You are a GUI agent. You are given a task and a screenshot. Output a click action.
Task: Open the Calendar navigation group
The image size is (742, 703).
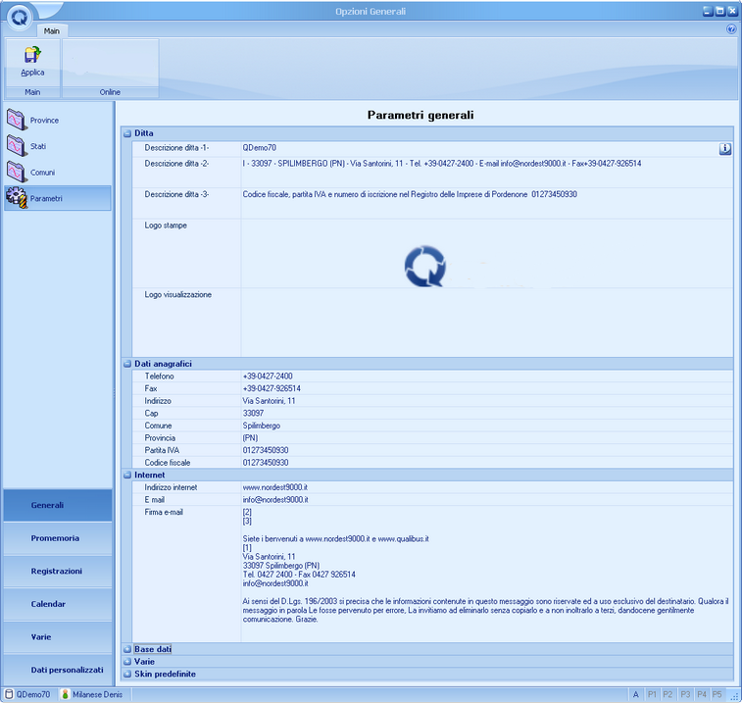point(57,604)
